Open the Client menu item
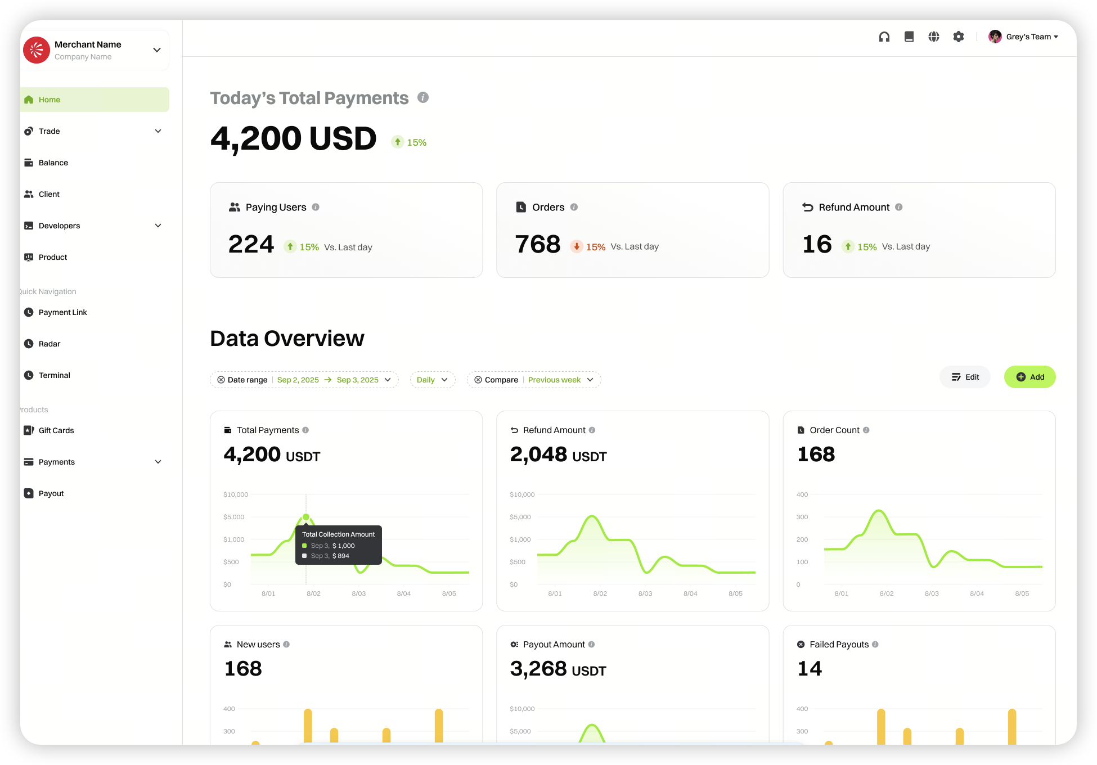This screenshot has height=765, width=1097. tap(49, 194)
